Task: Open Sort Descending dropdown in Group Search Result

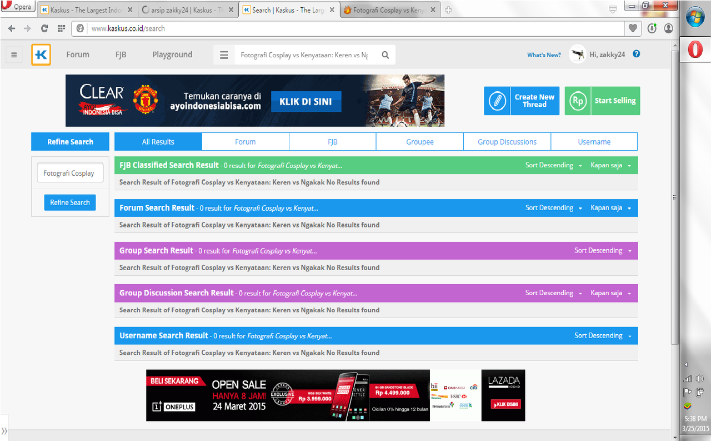Action: pos(603,251)
